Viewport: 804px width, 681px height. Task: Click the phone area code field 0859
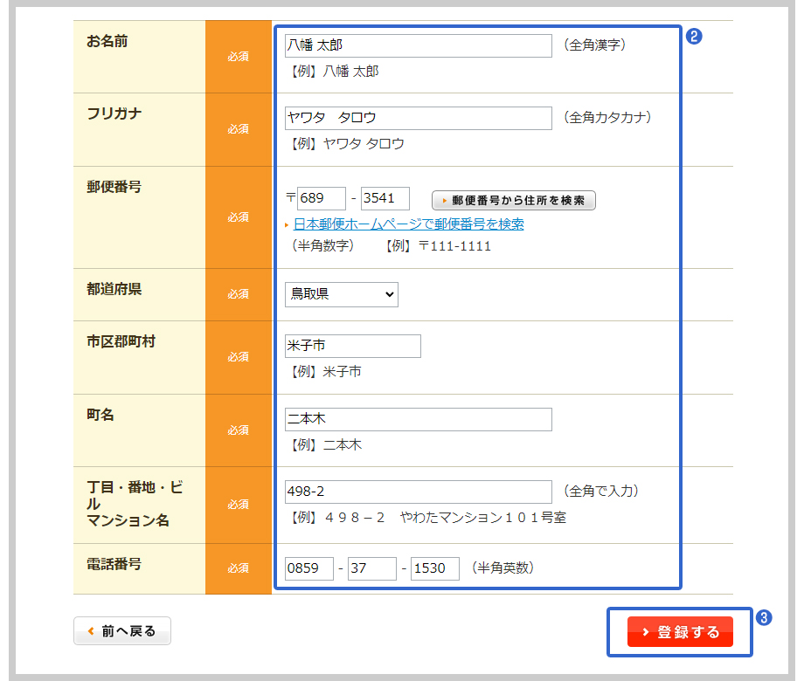click(x=309, y=568)
